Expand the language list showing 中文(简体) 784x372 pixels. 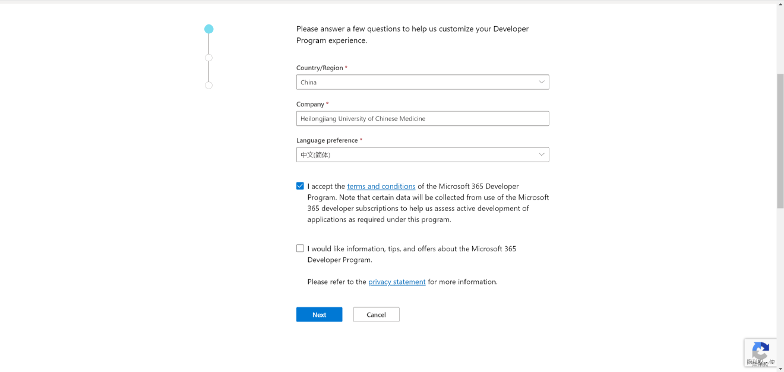(541, 154)
